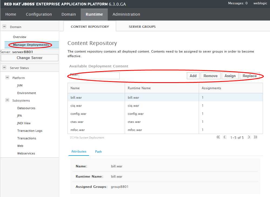Open the Configuration menu

[39, 14]
